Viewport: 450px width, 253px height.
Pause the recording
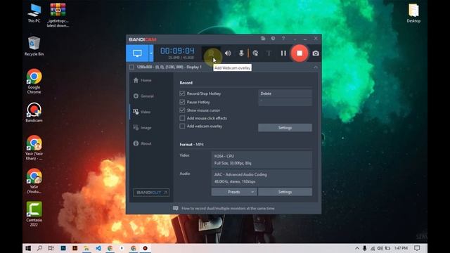tap(283, 53)
